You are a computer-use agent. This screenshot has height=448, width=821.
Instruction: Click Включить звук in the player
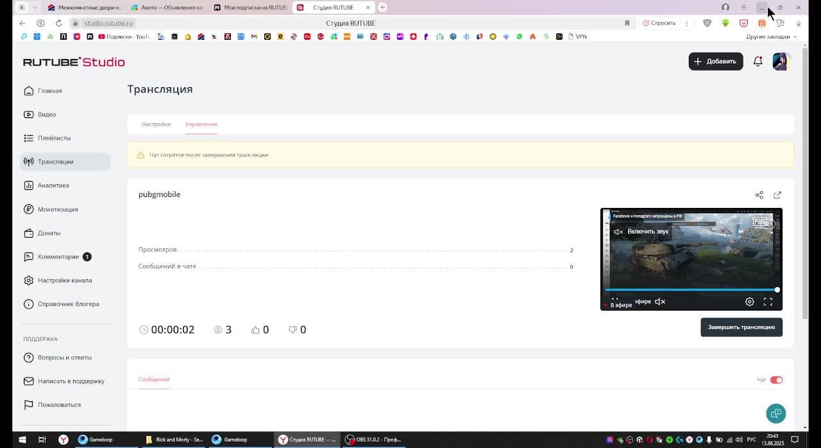(641, 232)
